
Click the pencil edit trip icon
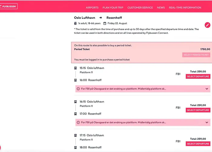[x=207, y=25]
